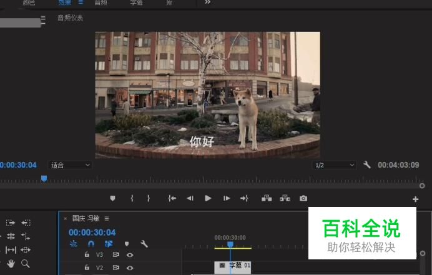Toggle lock on track V3
This screenshot has width=432, height=275.
[87, 254]
